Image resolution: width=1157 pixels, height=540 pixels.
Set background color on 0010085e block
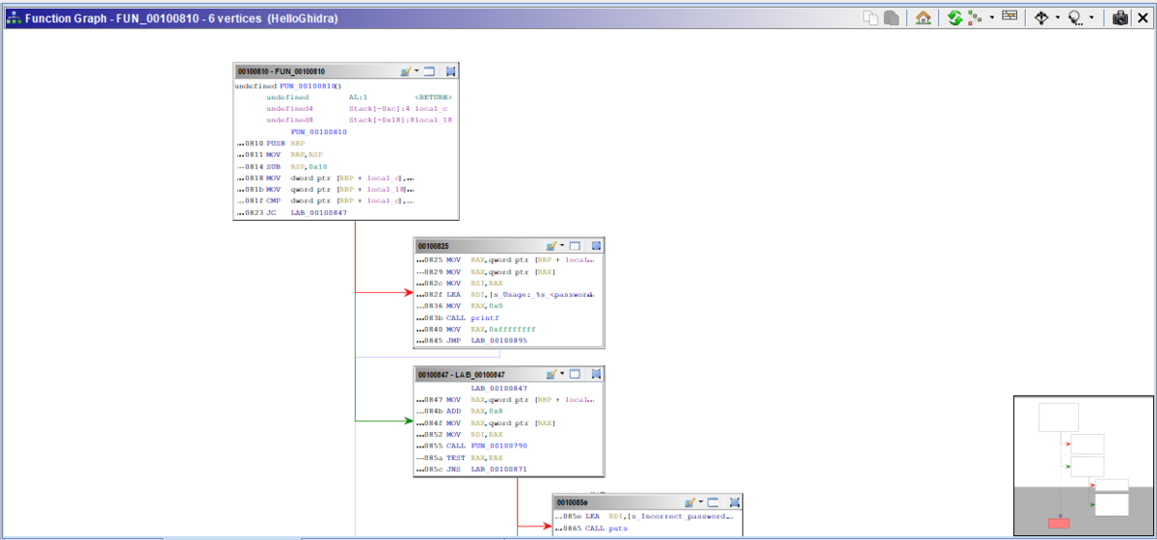pos(689,502)
